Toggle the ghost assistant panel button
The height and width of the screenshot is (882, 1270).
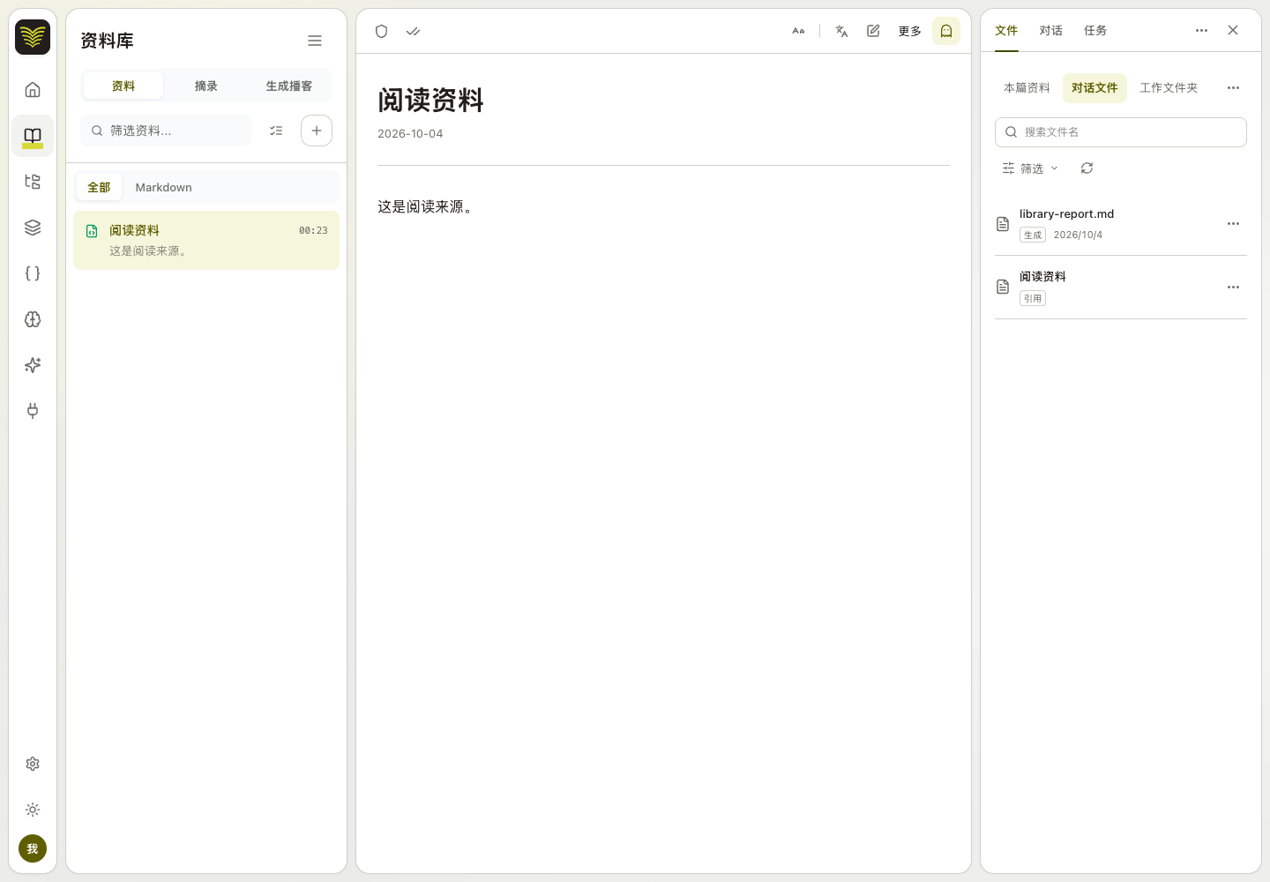(x=946, y=31)
